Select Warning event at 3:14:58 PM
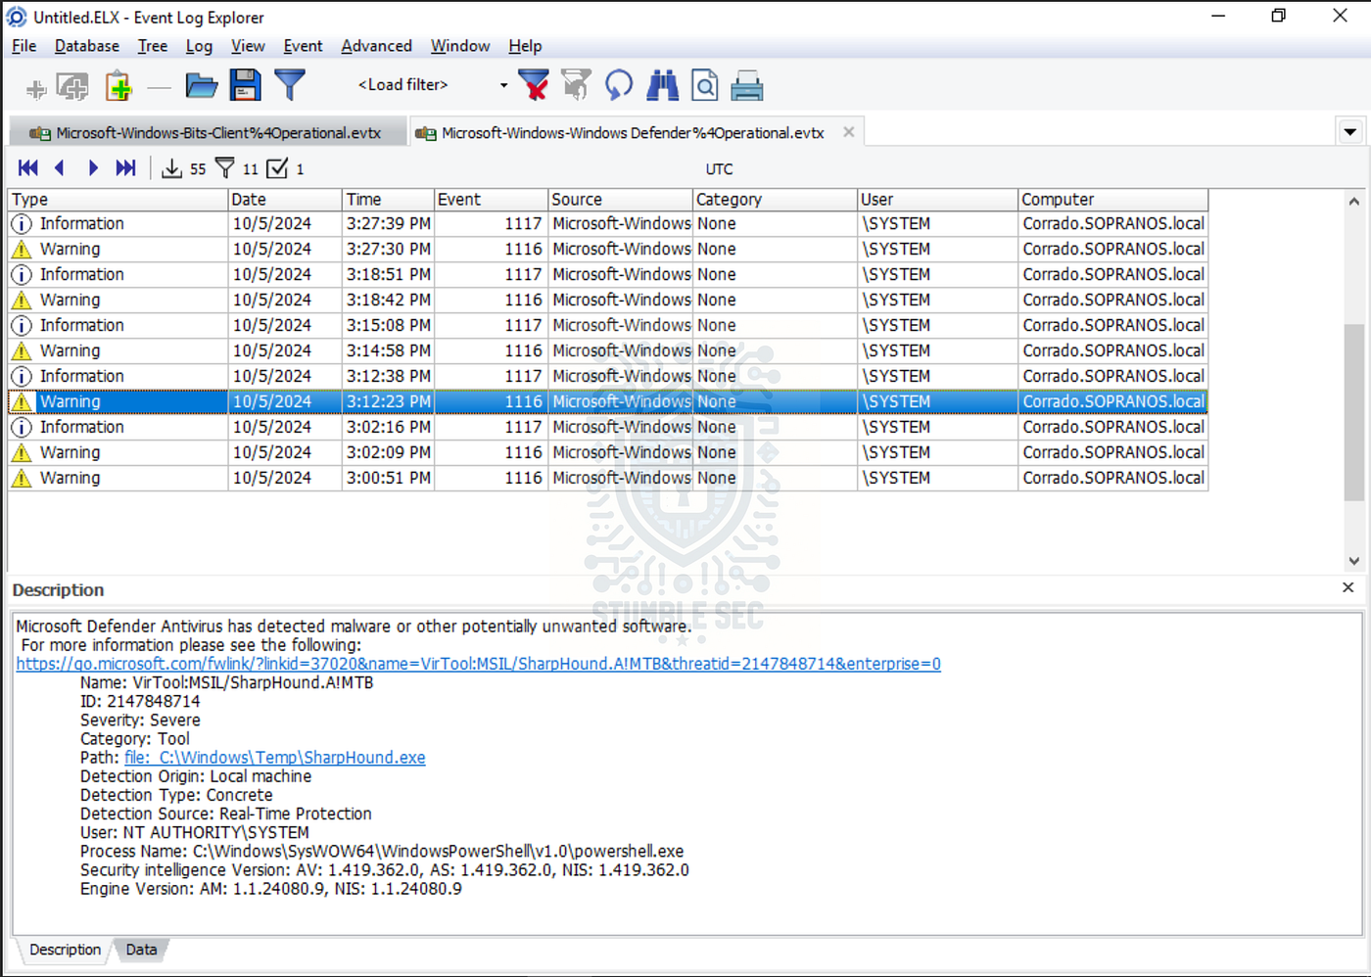This screenshot has width=1371, height=977. point(607,351)
